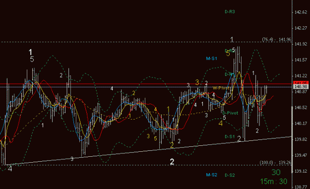This screenshot has height=189, width=310.
Task: Click the 142.62 price axis value
Action: pyautogui.click(x=301, y=12)
